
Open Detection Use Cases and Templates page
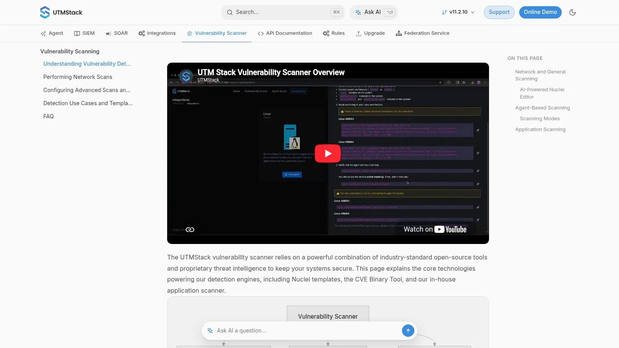(x=88, y=103)
